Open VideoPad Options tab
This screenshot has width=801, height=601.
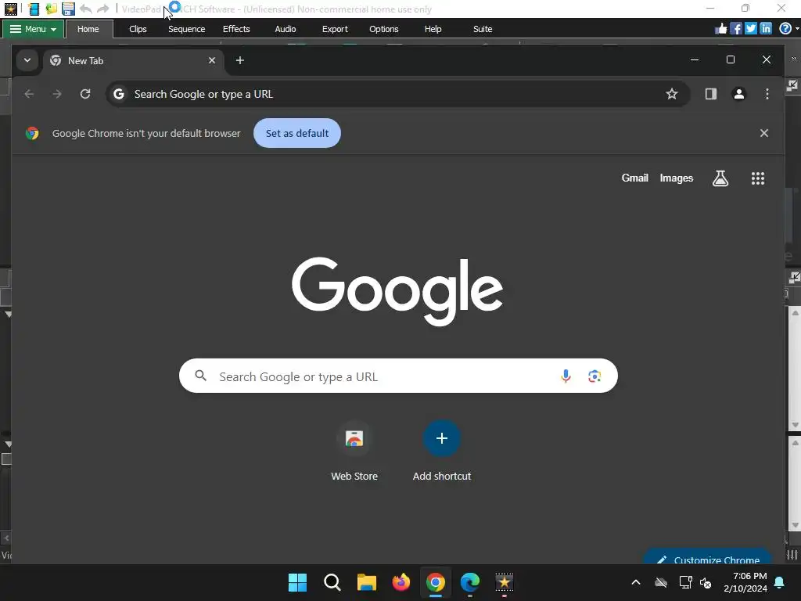pyautogui.click(x=383, y=29)
